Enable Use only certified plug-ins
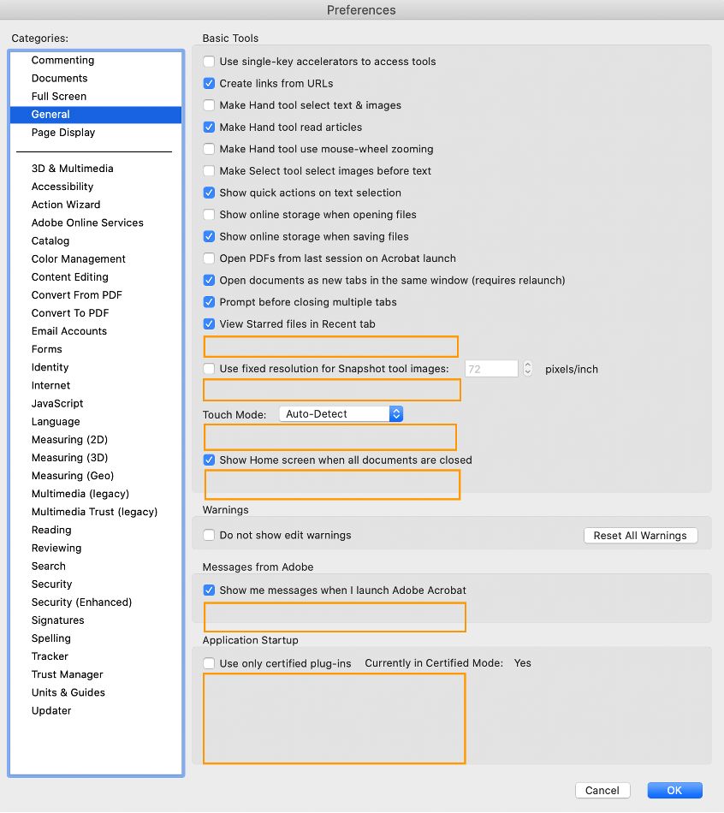This screenshot has height=813, width=724. [x=208, y=662]
